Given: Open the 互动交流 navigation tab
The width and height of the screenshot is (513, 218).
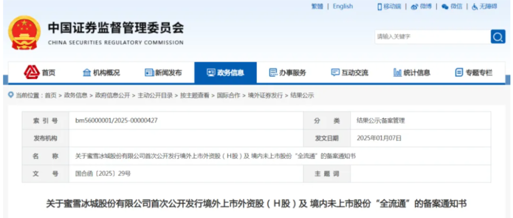Looking at the screenshot, I should point(349,73).
